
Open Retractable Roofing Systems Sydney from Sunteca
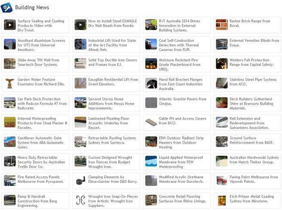pyautogui.click(x=112, y=140)
